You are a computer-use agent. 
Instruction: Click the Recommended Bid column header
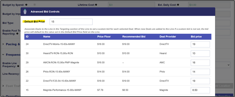(134, 37)
